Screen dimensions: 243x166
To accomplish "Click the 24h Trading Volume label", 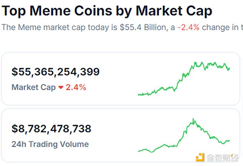I will (50, 144).
